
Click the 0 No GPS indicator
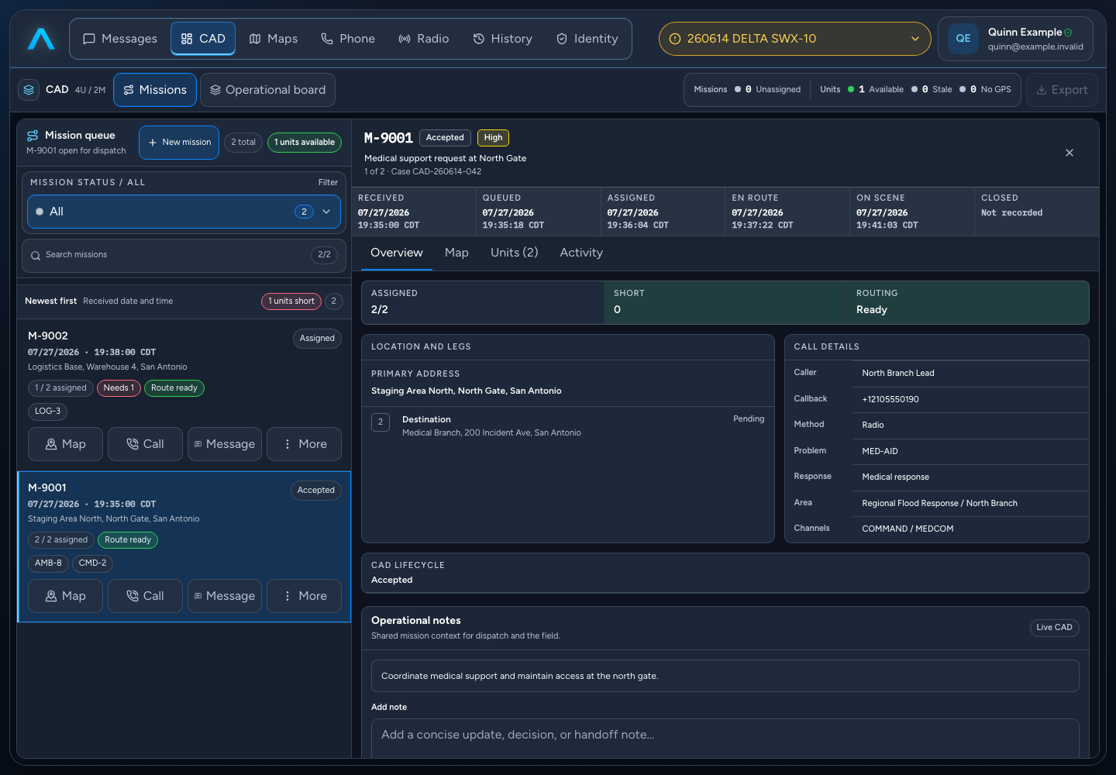(985, 90)
